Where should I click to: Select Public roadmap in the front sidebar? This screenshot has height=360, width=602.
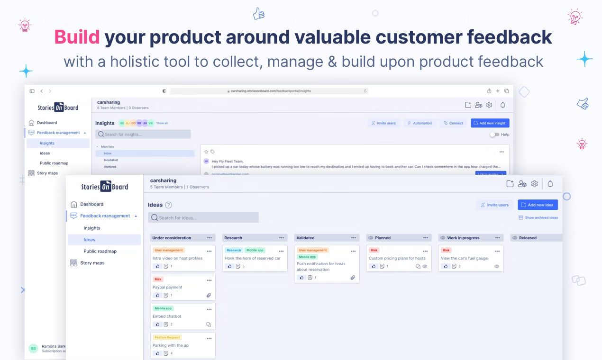coord(100,252)
